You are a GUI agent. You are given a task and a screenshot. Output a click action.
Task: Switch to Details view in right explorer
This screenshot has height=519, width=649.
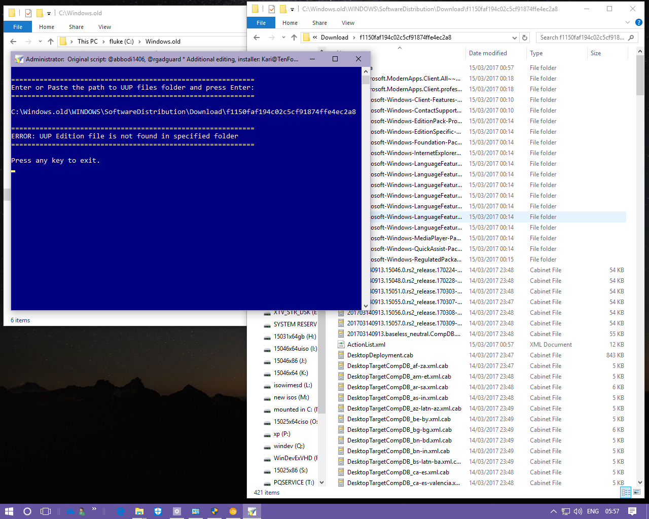[626, 492]
